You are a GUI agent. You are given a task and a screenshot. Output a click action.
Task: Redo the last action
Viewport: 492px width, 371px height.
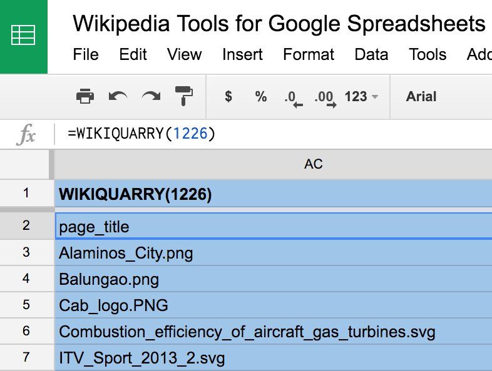[x=151, y=97]
